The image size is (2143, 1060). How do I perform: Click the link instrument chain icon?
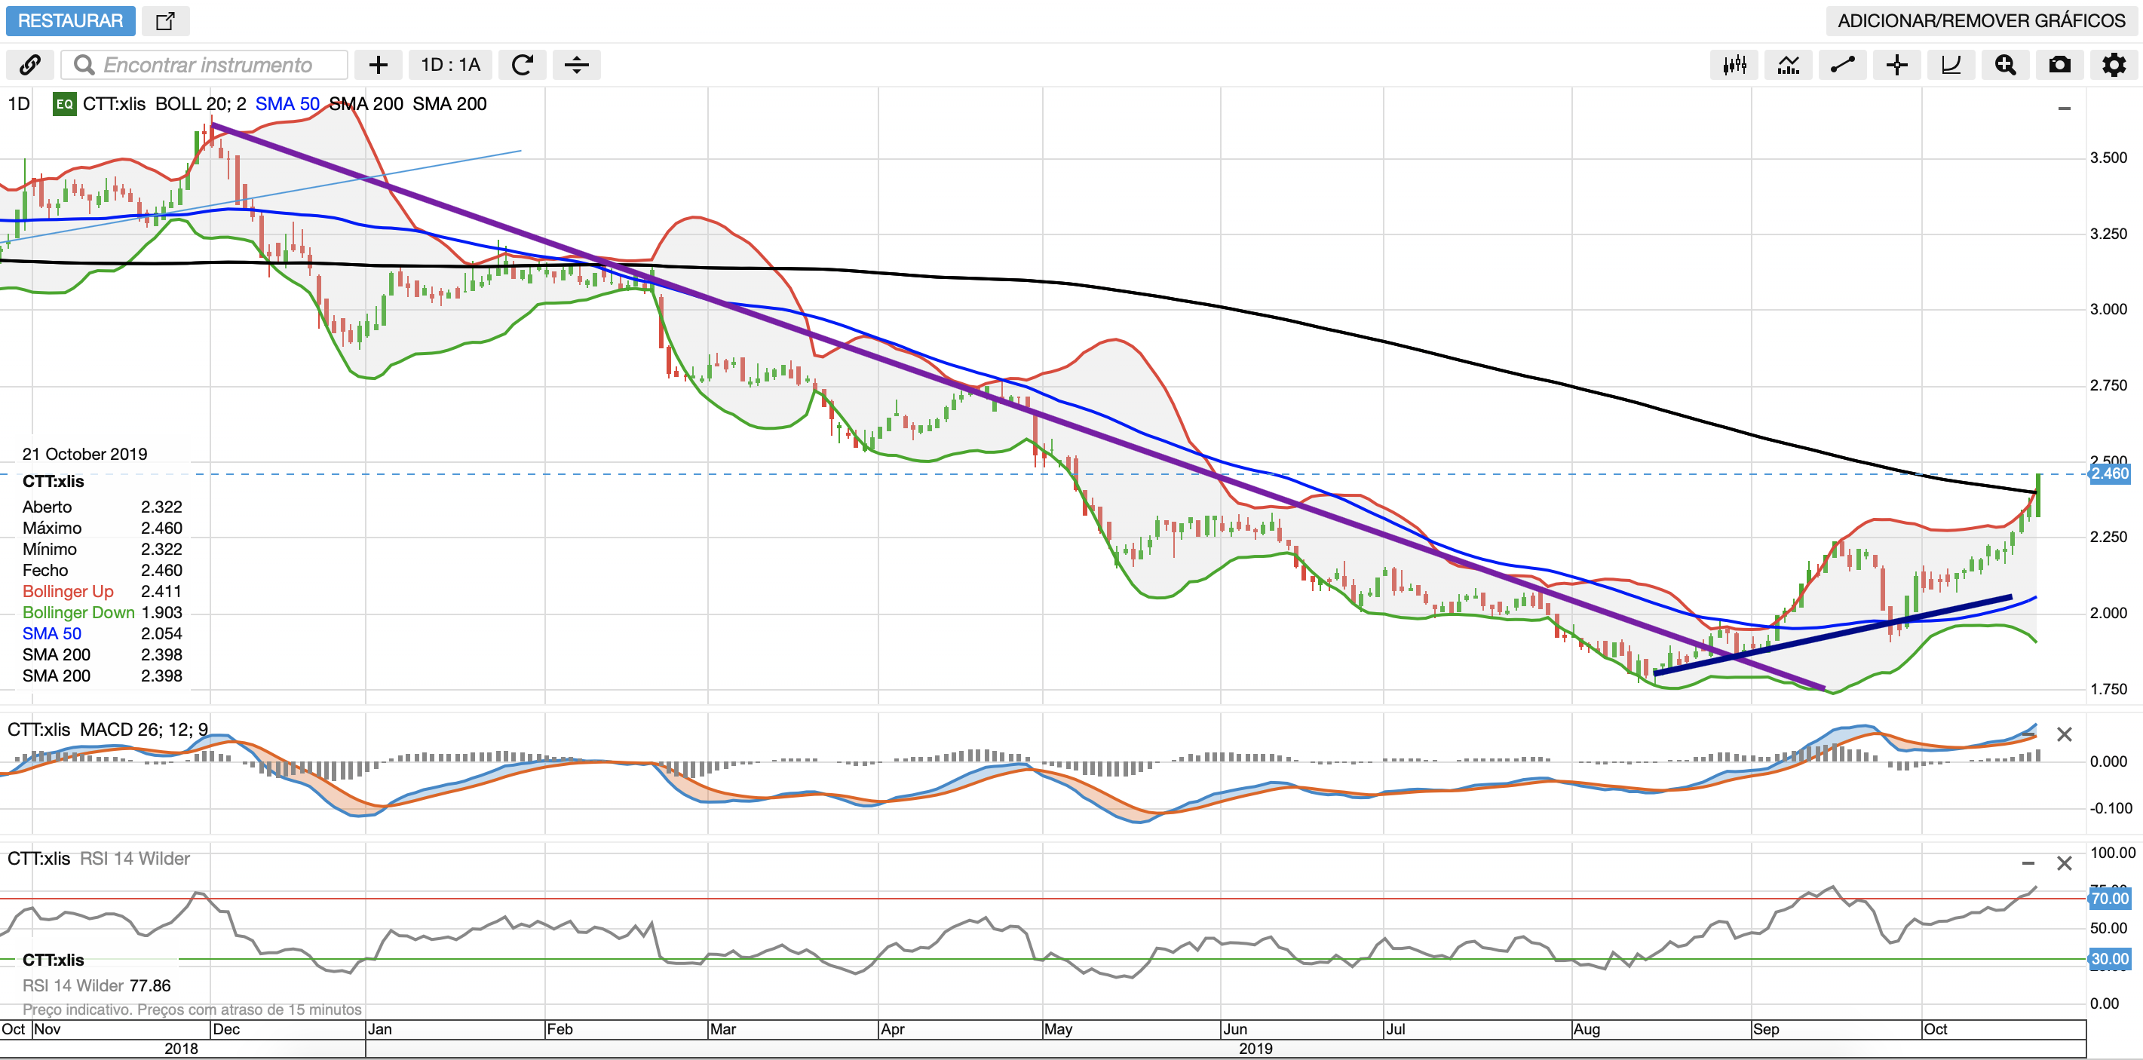coord(30,65)
